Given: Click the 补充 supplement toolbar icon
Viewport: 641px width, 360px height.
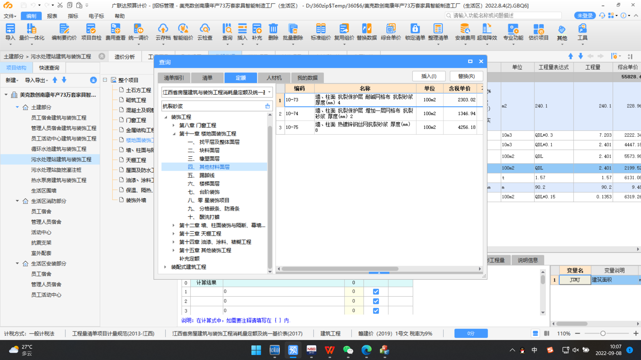Looking at the screenshot, I should pos(257,32).
